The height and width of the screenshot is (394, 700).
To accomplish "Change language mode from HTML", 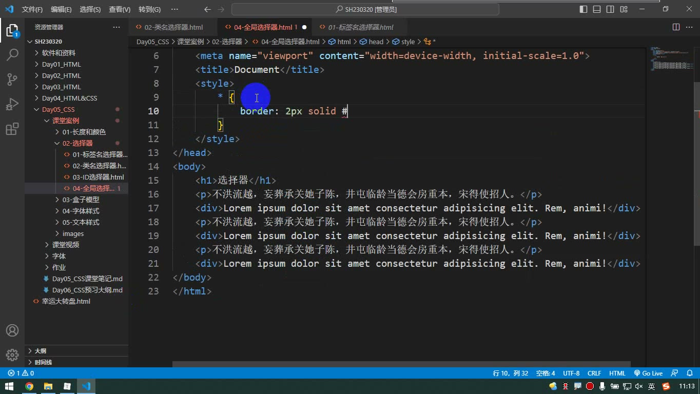I will pos(617,373).
